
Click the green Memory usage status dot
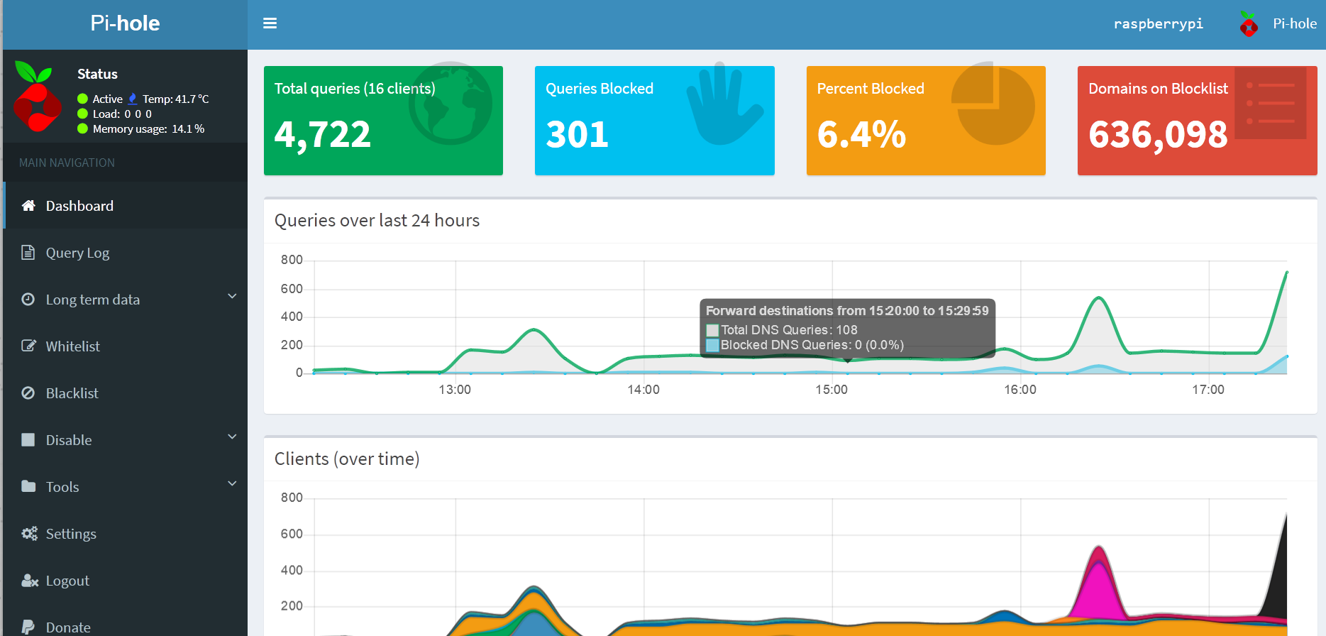82,128
